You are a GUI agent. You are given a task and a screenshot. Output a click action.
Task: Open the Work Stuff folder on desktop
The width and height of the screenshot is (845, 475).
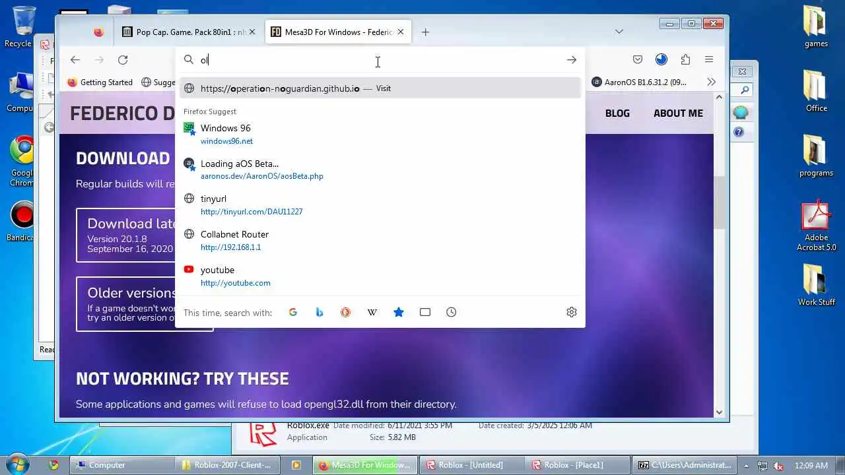coord(816,285)
